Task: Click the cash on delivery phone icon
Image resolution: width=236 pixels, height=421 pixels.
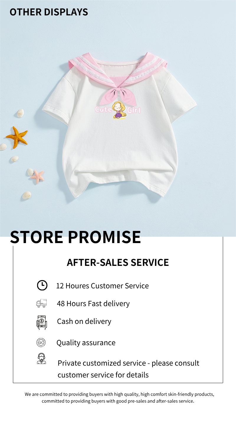Action: tap(42, 323)
